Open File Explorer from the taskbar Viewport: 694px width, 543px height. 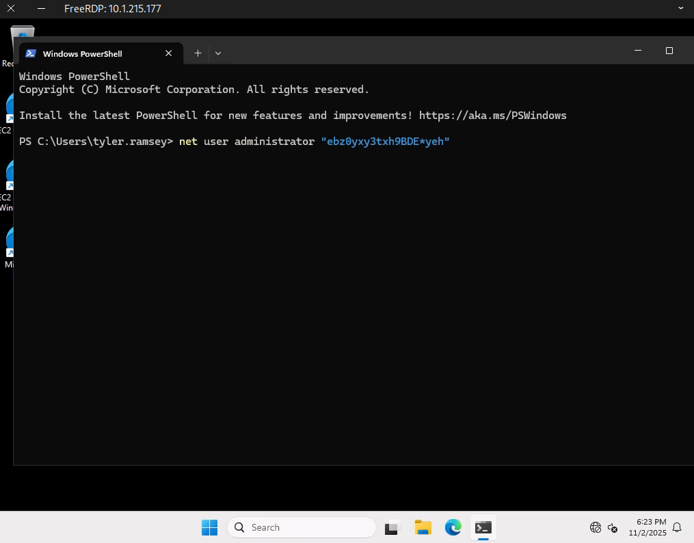point(423,527)
